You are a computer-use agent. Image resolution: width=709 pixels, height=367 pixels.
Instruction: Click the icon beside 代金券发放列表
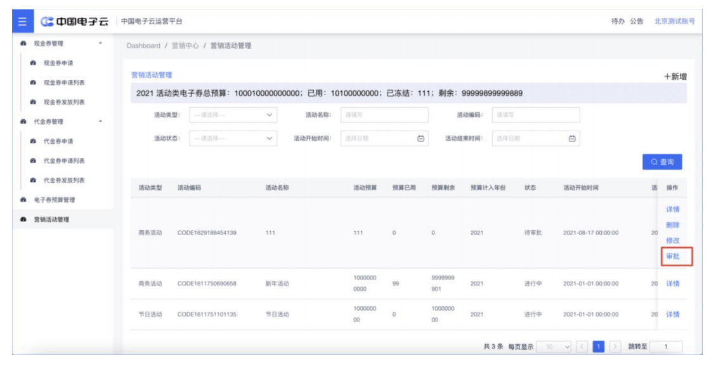tap(33, 180)
